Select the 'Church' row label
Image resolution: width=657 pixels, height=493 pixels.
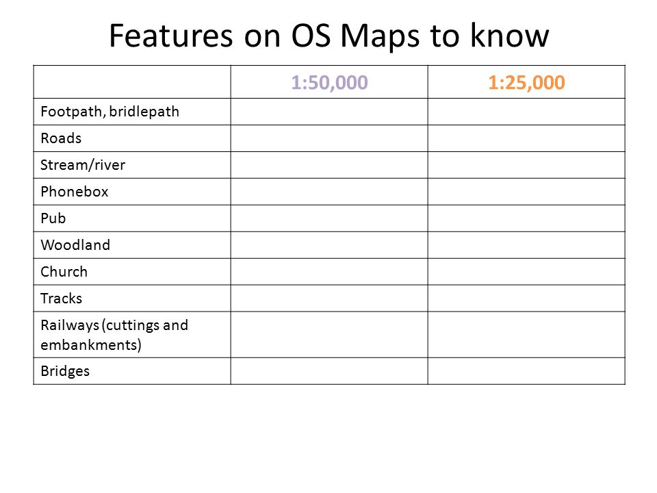[64, 272]
